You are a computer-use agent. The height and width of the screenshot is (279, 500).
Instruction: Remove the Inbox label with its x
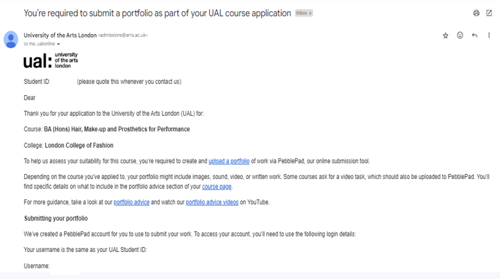[x=310, y=13]
